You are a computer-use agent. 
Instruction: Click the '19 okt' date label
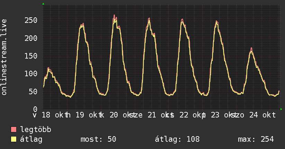point(88,115)
